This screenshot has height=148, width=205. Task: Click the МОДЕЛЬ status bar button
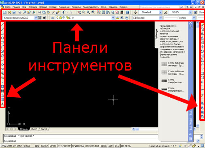tap(126, 146)
